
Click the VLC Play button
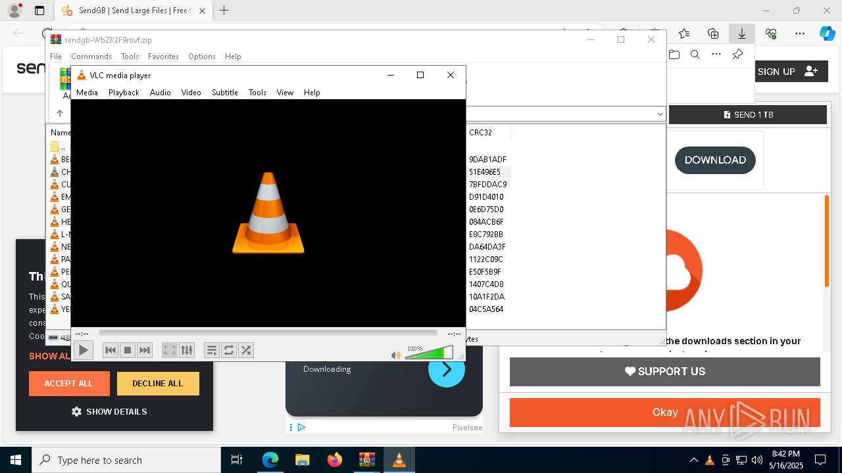(84, 350)
